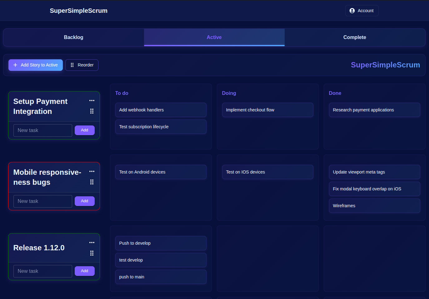Click the Push to develop task card
429x299 pixels.
coord(161,243)
